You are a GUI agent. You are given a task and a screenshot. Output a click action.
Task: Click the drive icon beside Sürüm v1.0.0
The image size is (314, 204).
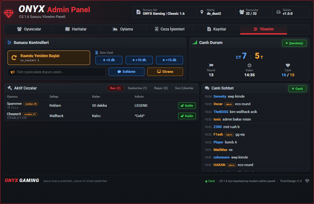[278, 12]
